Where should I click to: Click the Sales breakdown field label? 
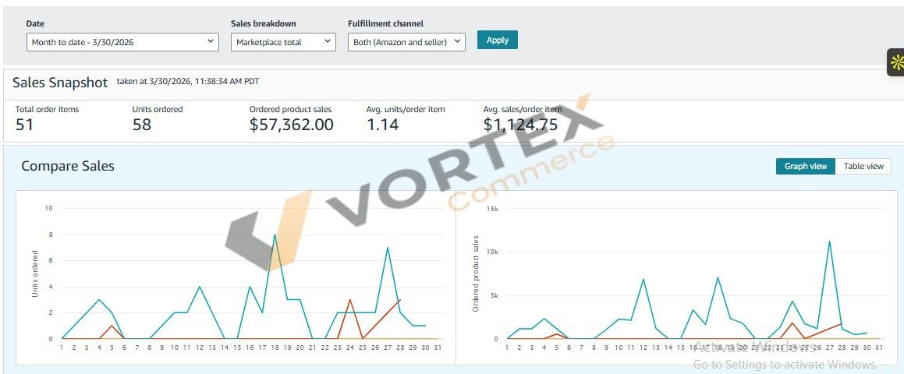[264, 23]
